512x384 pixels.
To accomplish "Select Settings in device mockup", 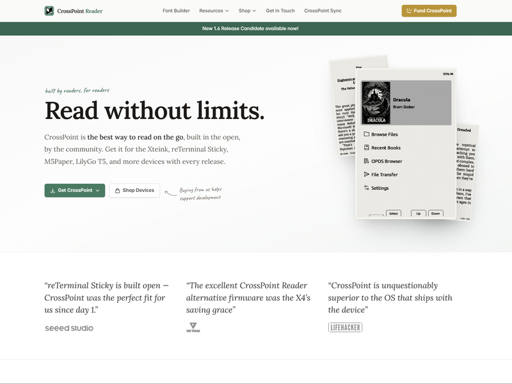I will point(380,188).
